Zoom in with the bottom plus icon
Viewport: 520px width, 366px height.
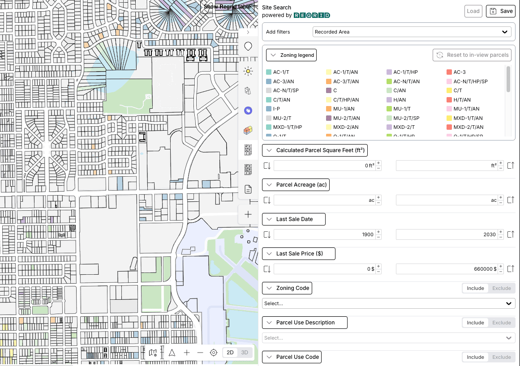[187, 353]
